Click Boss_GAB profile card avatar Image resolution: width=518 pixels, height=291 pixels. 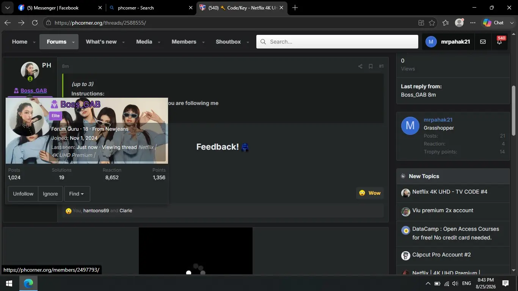pyautogui.click(x=27, y=118)
